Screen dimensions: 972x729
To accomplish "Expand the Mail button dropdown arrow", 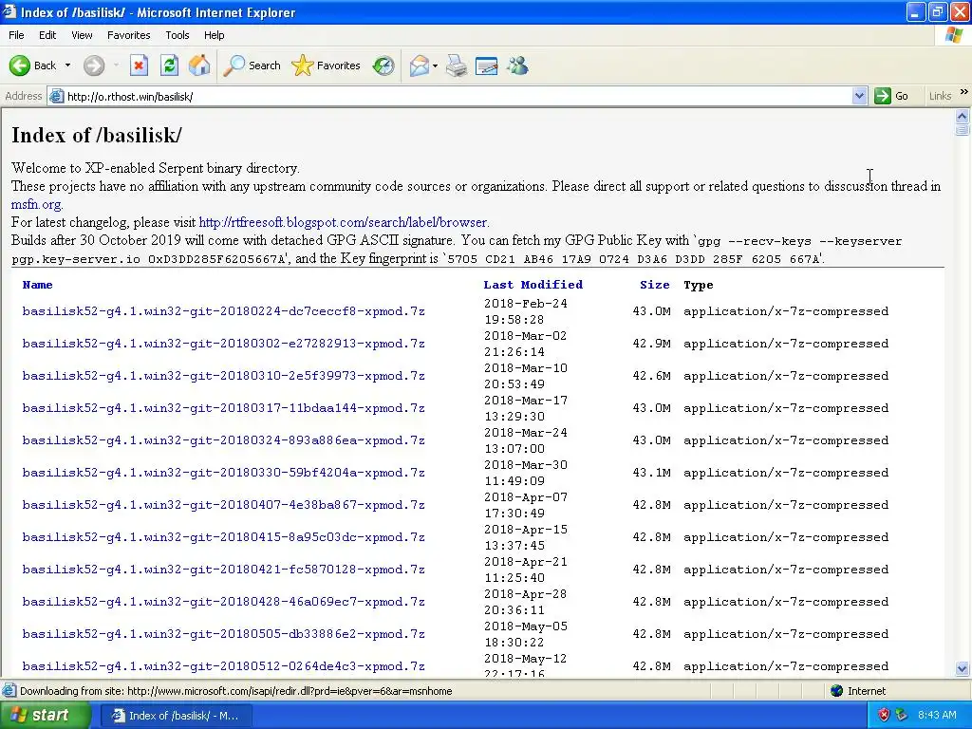I will coord(435,65).
